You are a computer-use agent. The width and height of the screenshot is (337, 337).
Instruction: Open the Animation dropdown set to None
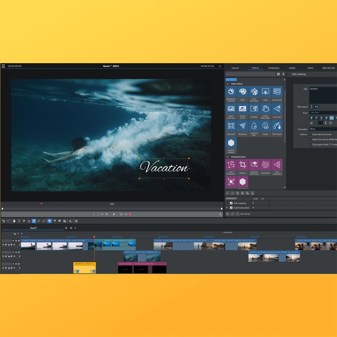click(323, 129)
